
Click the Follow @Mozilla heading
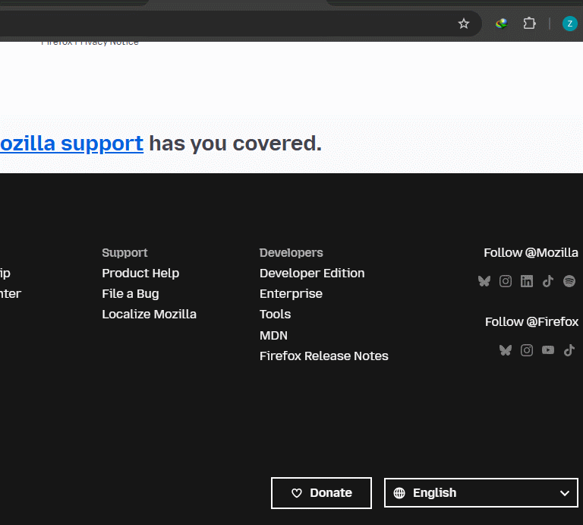click(x=531, y=253)
